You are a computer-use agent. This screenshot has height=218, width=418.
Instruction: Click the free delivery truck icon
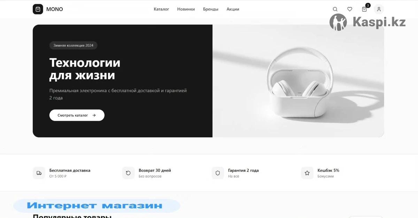(39, 173)
